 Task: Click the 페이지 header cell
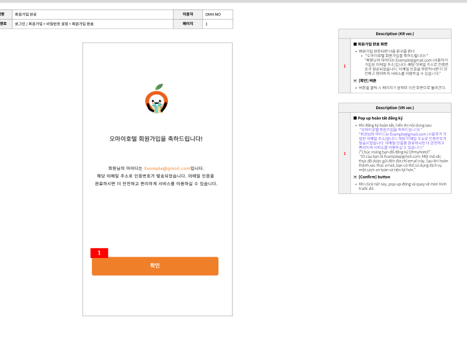click(188, 24)
